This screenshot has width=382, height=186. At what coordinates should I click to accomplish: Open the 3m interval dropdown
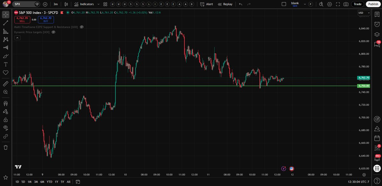(55, 4)
